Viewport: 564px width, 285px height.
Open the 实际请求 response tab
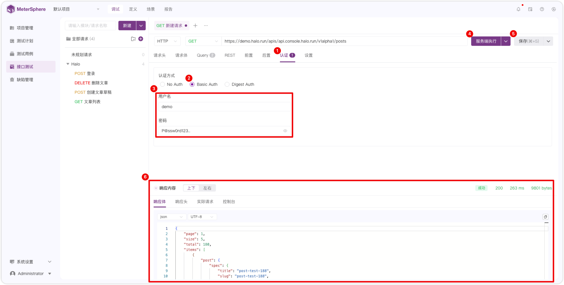(x=205, y=202)
